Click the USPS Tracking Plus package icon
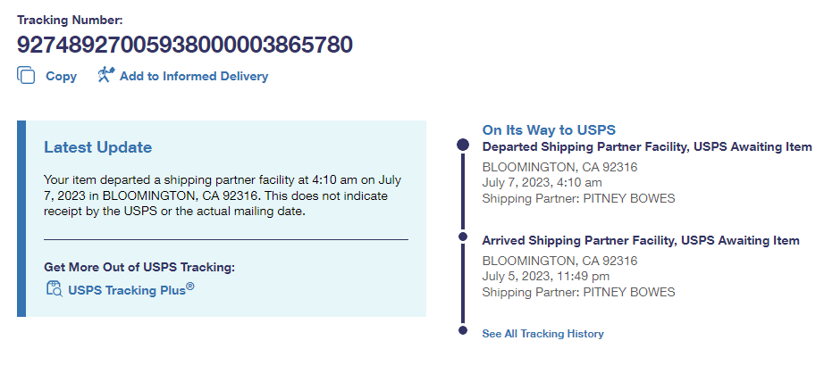The image size is (824, 374). coord(54,288)
